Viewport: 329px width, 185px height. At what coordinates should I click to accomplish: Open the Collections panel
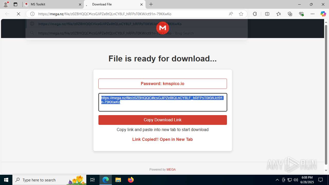pos(290,14)
